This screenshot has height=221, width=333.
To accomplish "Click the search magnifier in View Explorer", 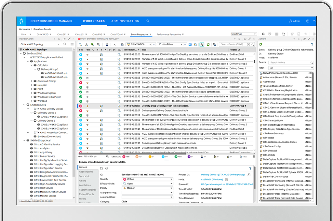I will [65, 44].
